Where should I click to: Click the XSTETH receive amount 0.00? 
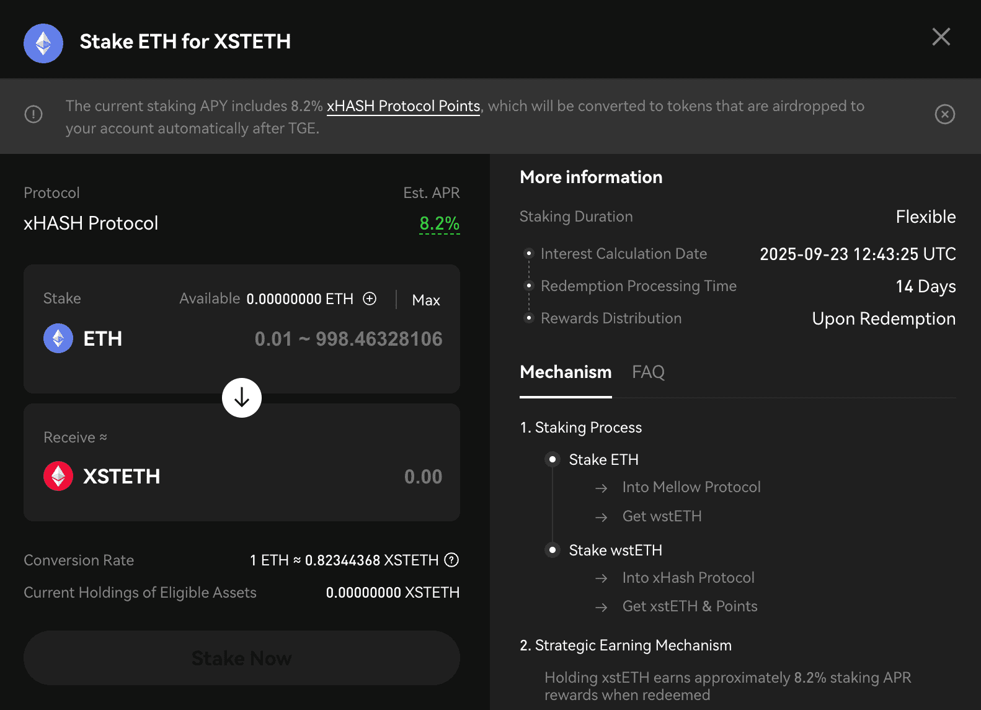tap(423, 477)
